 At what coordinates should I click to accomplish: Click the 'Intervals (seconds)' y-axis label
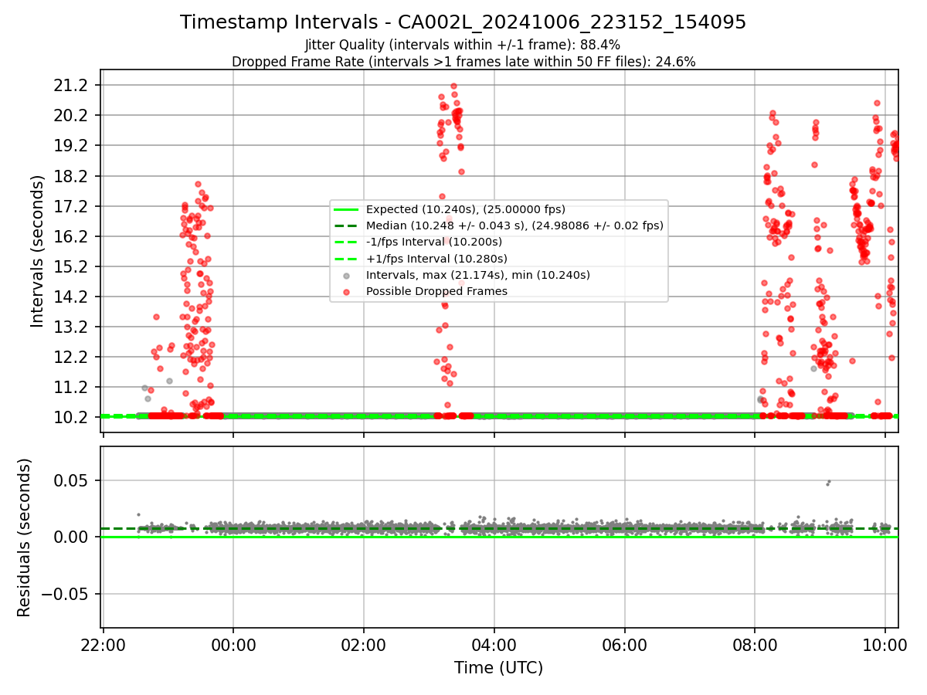[38, 251]
